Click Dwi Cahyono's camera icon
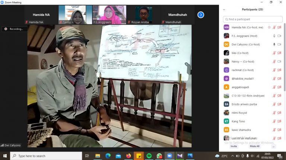Viewport: 286px width, 160px height. (x=279, y=45)
